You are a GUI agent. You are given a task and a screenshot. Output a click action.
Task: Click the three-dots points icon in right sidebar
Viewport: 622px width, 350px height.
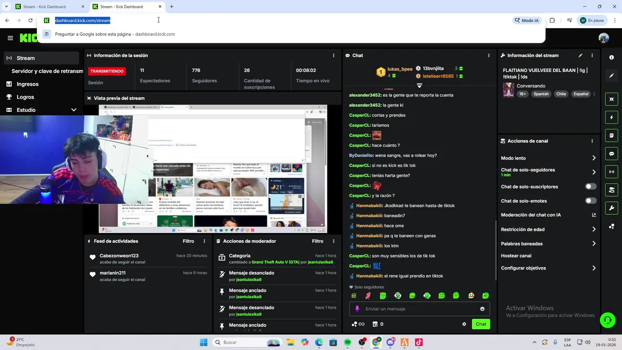(611, 227)
